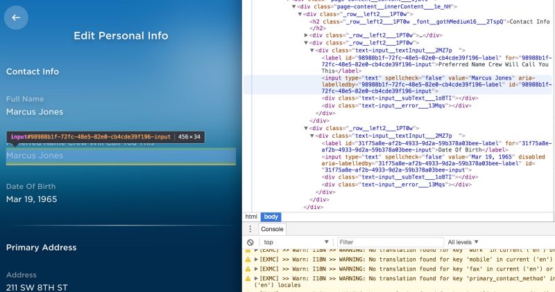Select the Date Of Birth label element in DOM

point(436,147)
